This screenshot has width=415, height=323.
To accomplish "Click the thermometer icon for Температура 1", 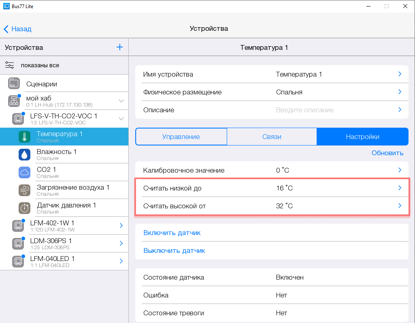I will 24,137.
